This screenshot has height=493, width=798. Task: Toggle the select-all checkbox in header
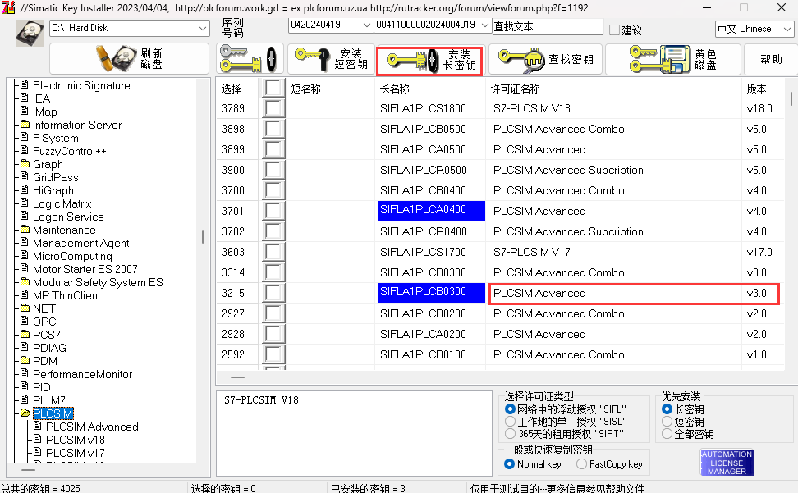pos(273,89)
